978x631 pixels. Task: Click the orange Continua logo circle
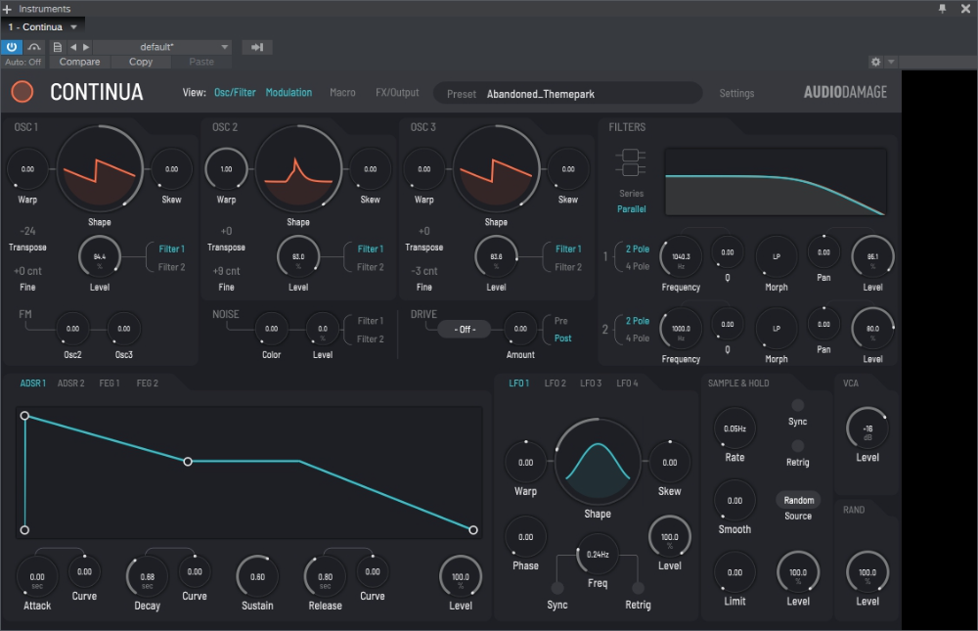(22, 92)
